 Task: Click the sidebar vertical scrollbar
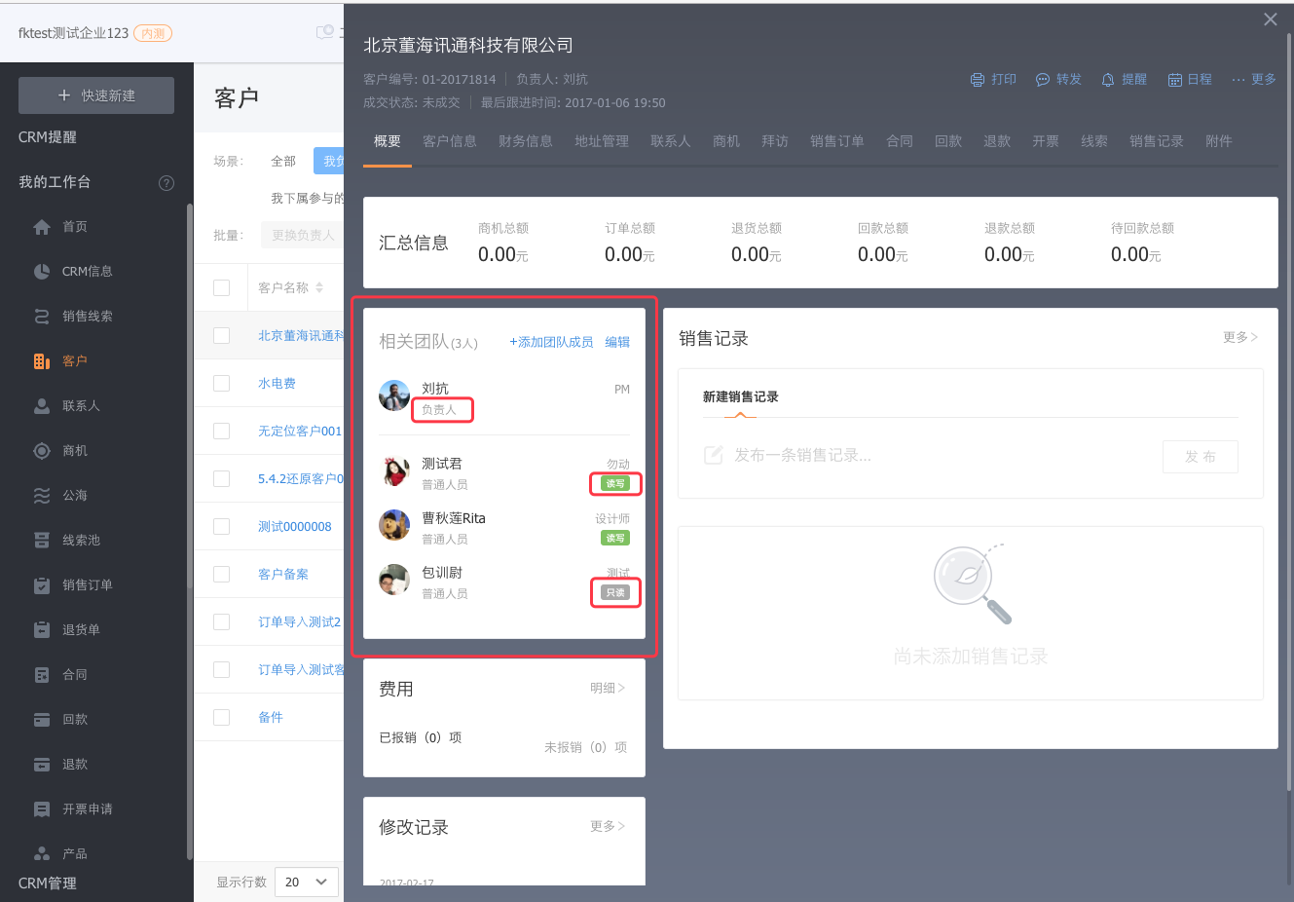click(189, 526)
